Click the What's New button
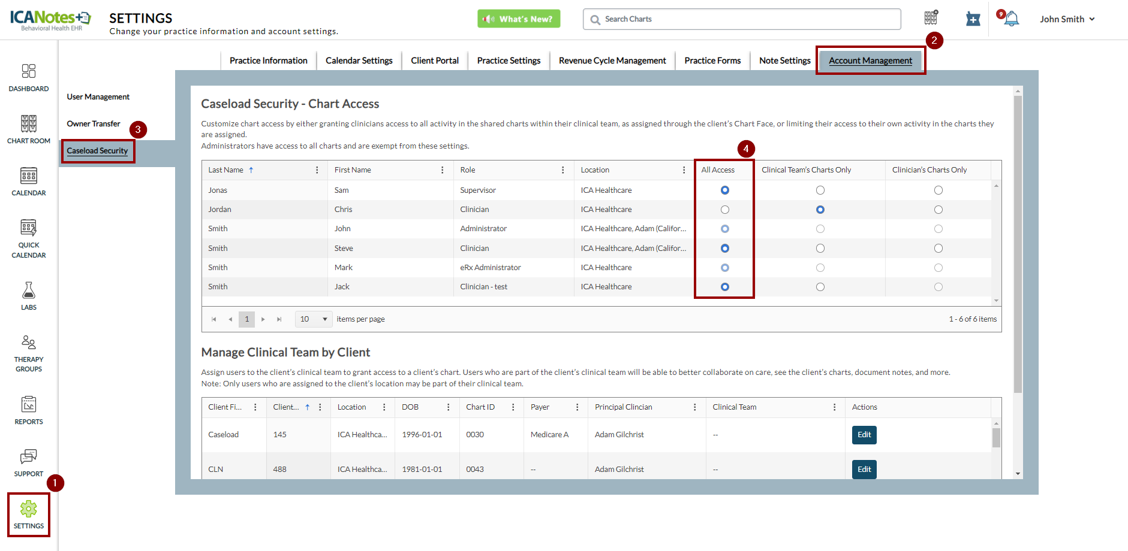Viewport: 1128px width, 551px height. click(519, 19)
